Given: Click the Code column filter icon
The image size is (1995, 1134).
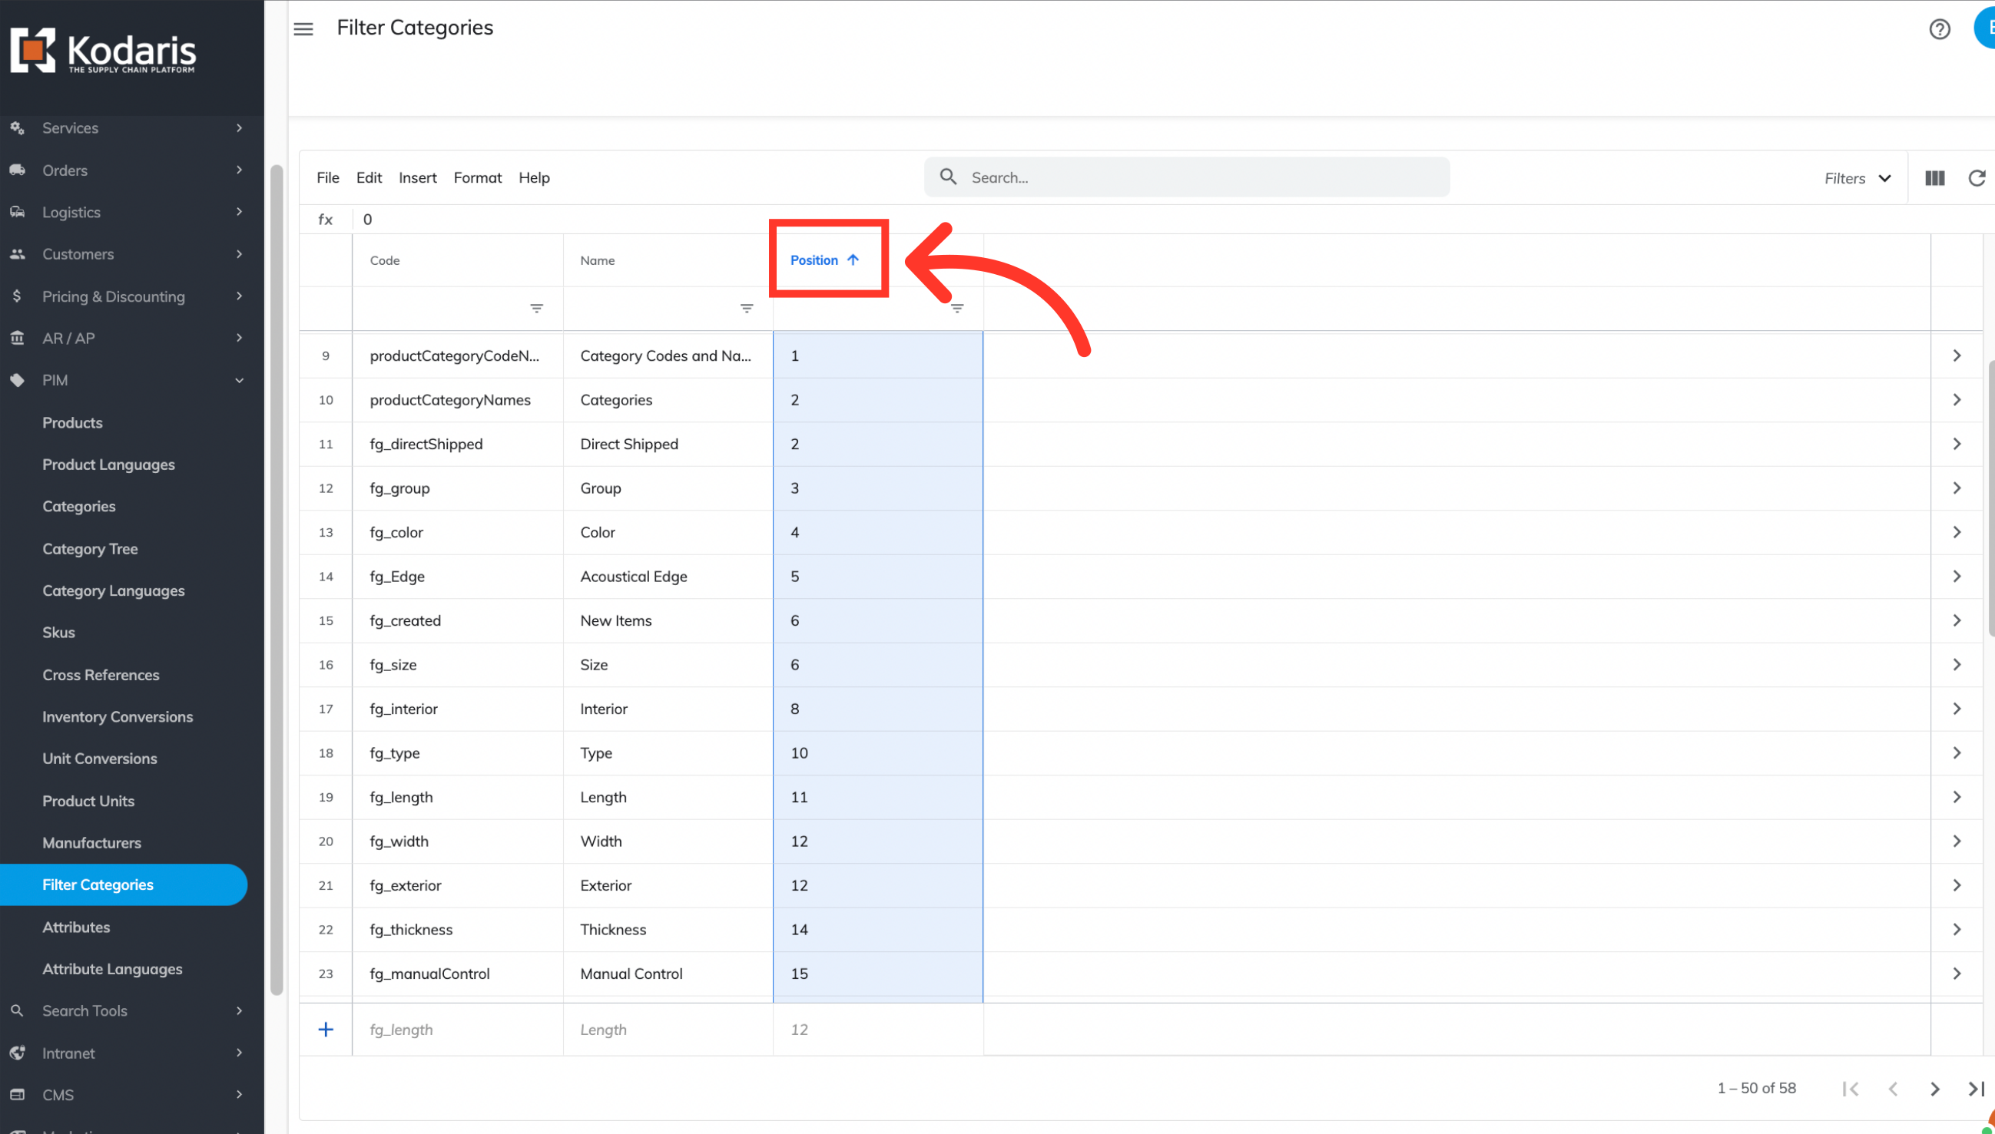Looking at the screenshot, I should point(536,309).
